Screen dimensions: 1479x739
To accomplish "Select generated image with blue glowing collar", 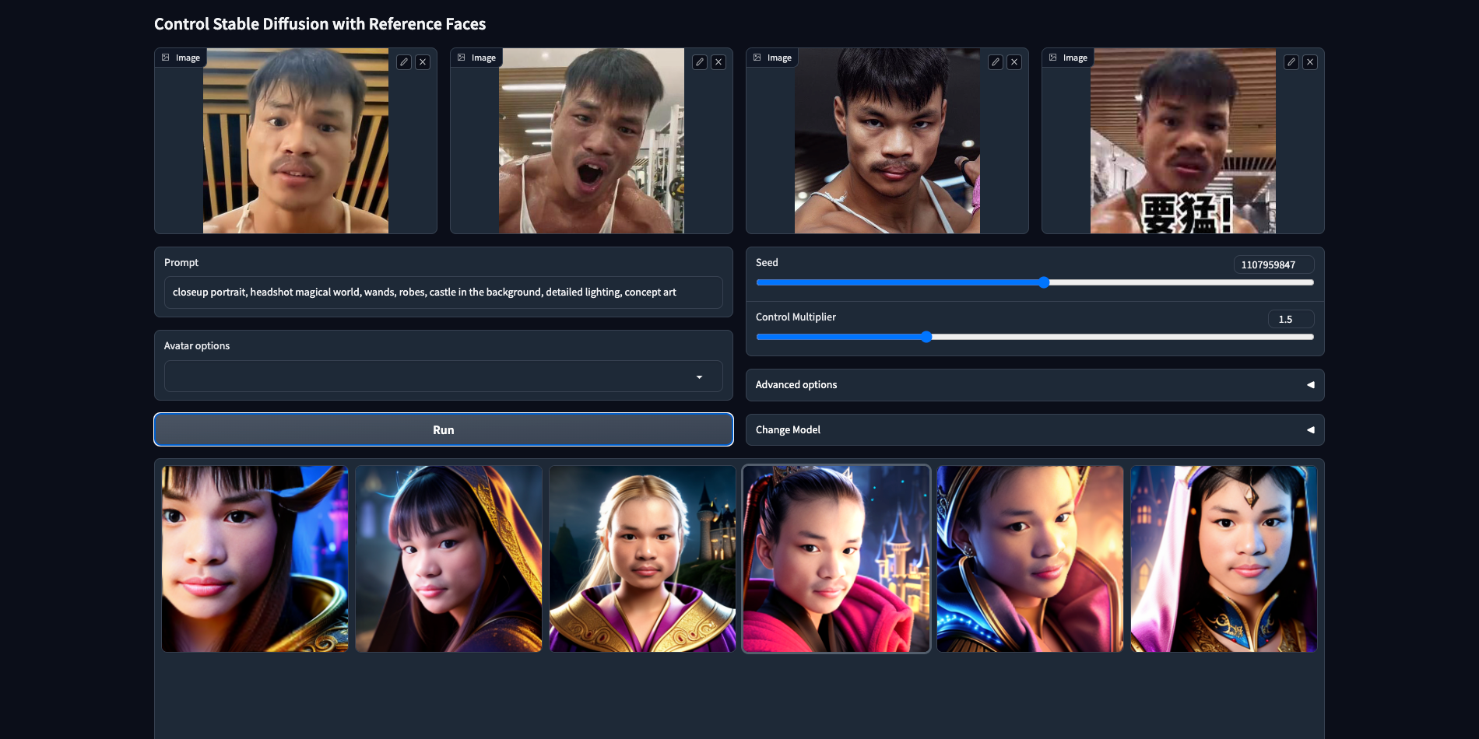I will [x=1031, y=559].
